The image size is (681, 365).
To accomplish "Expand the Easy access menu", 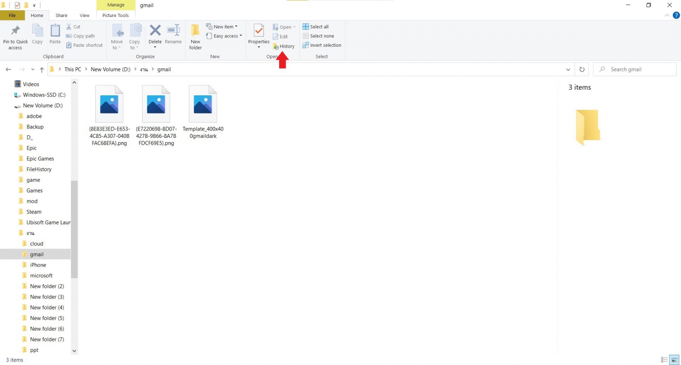I will 224,36.
